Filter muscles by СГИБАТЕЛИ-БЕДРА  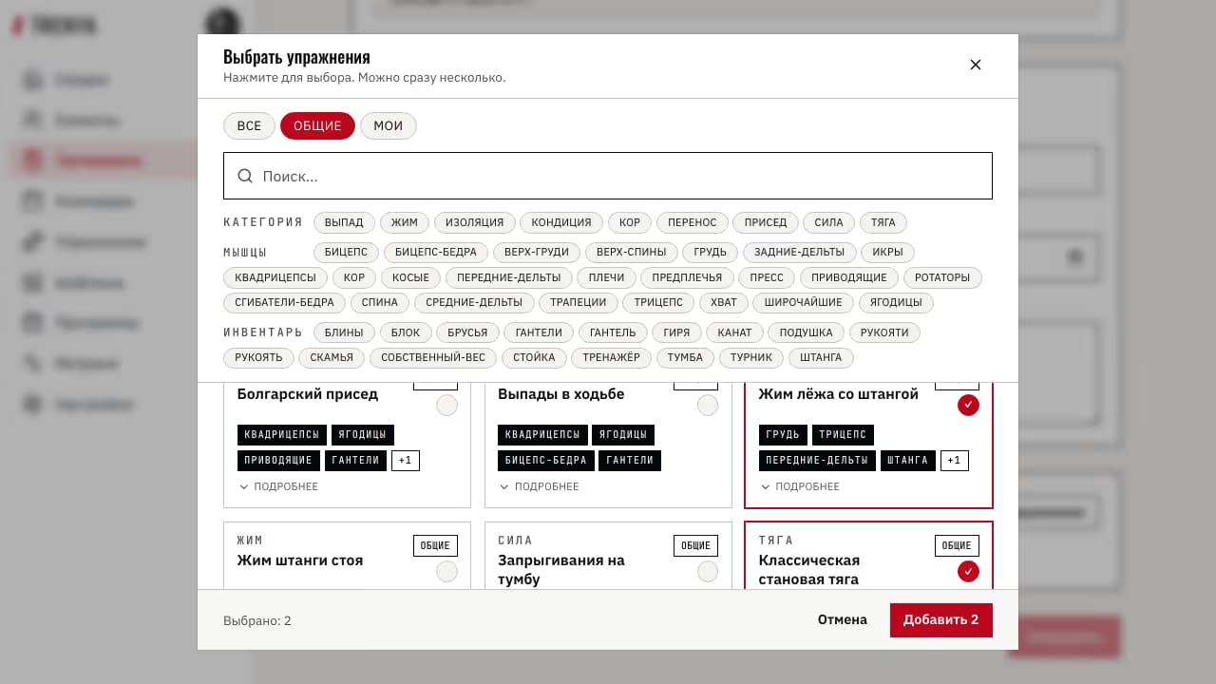(x=285, y=303)
